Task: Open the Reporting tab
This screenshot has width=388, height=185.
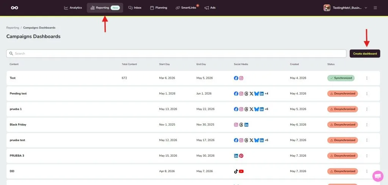Action: (x=105, y=8)
